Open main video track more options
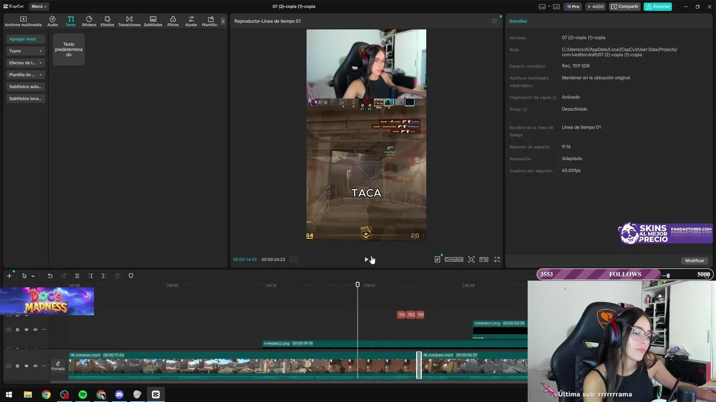The height and width of the screenshot is (402, 716). 44,366
